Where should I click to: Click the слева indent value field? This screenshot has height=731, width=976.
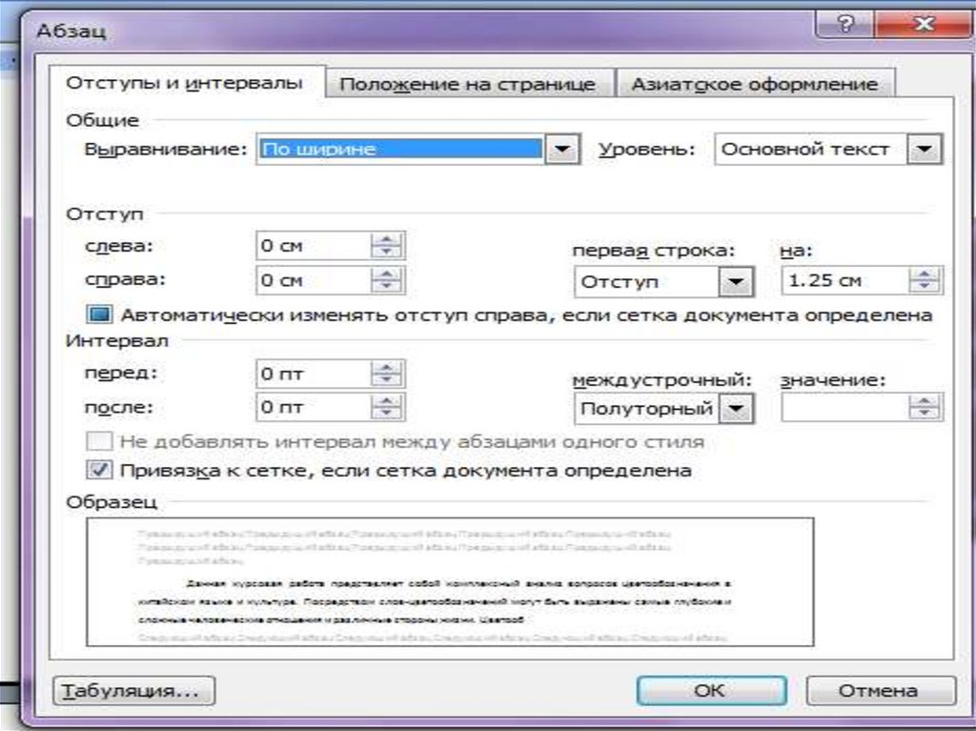313,245
